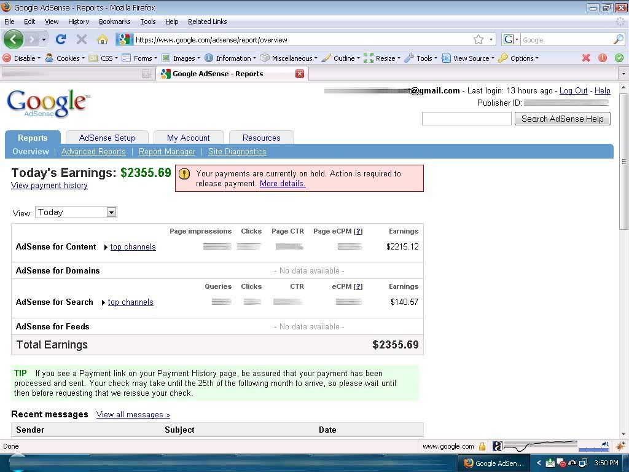The height and width of the screenshot is (472, 629).
Task: Click the Google AdSense logo
Action: tap(48, 103)
